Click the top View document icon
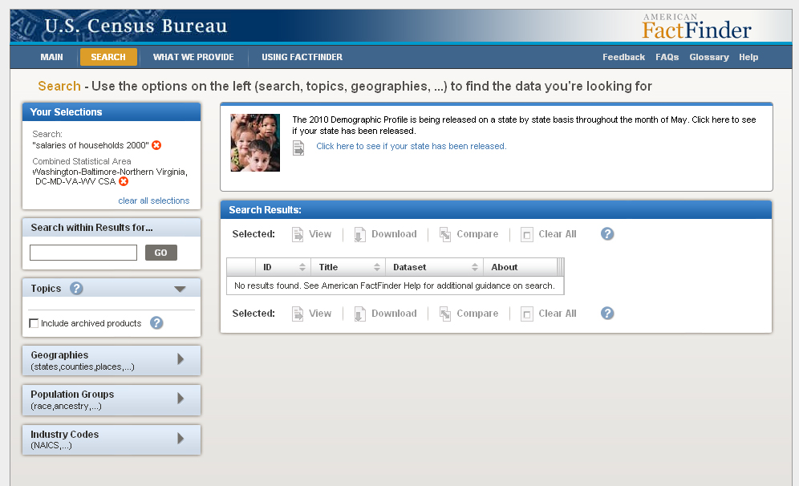 click(298, 234)
